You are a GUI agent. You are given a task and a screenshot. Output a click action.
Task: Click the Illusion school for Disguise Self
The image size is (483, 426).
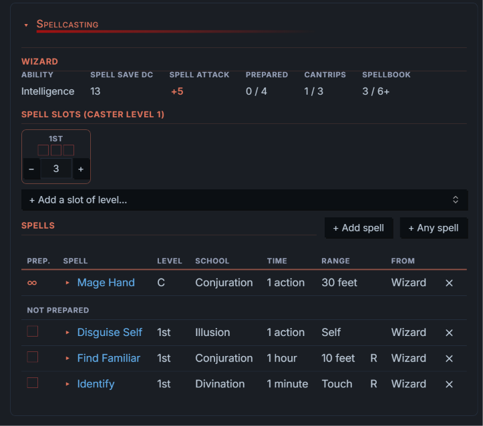tap(212, 333)
